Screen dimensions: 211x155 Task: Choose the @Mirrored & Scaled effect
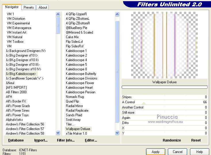[79, 32]
